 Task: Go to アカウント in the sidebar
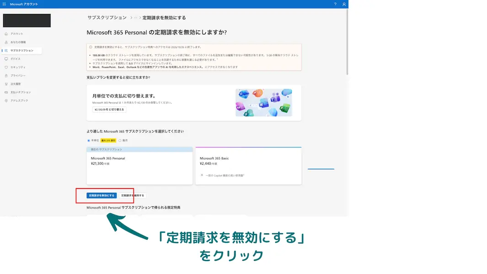click(17, 33)
